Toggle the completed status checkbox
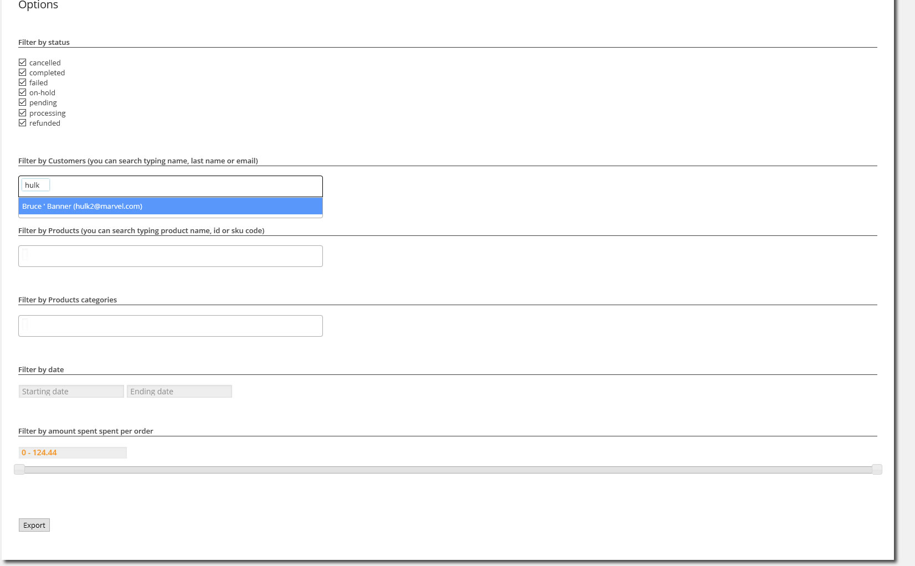The image size is (915, 566). pos(23,73)
